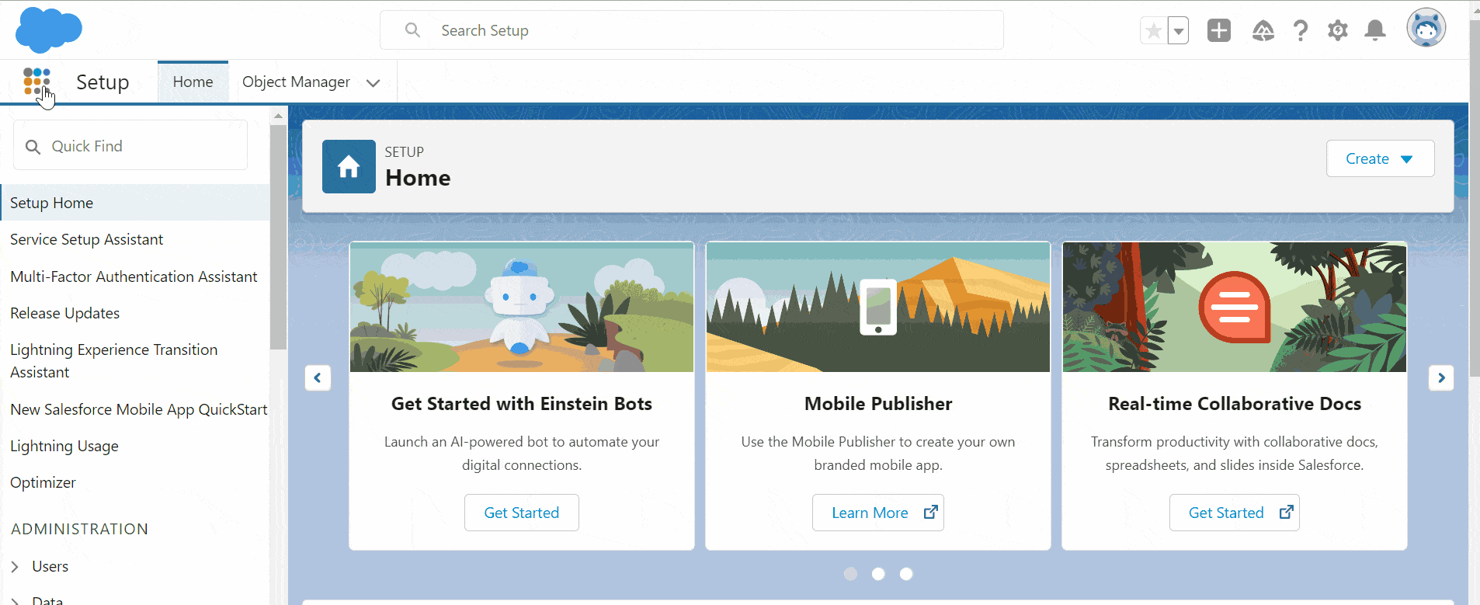Open Service Setup Assistant
The height and width of the screenshot is (605, 1480).
[x=86, y=239]
